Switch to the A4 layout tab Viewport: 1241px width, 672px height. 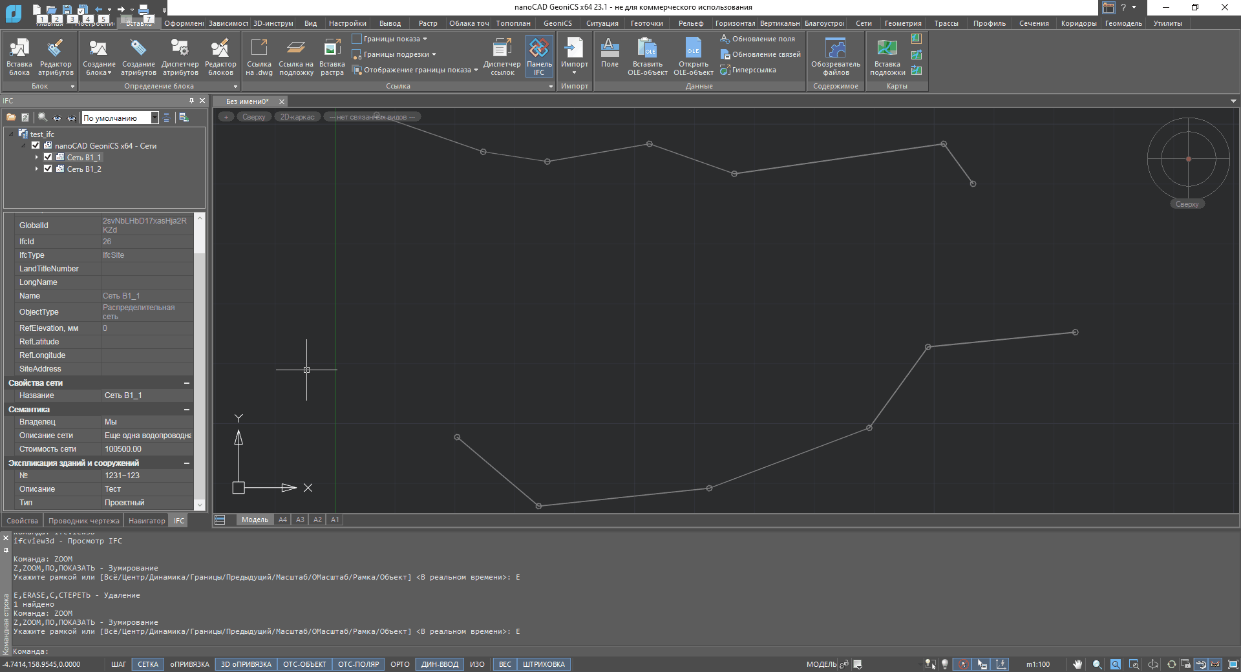pos(282,520)
